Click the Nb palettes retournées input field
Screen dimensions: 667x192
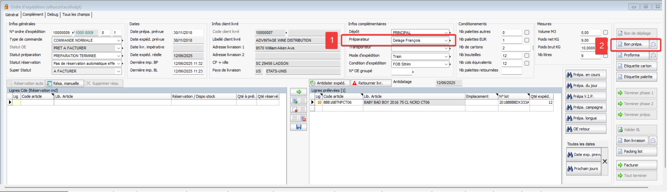(x=512, y=71)
